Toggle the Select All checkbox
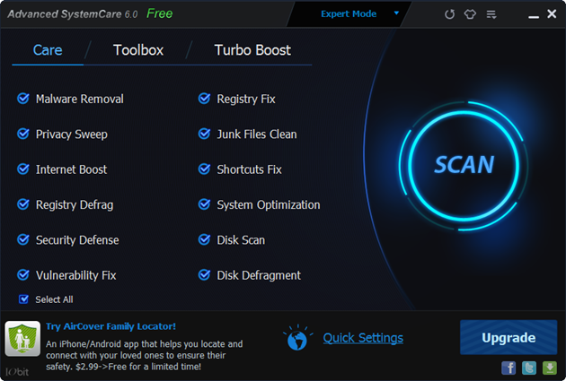The image size is (566, 381). point(23,299)
